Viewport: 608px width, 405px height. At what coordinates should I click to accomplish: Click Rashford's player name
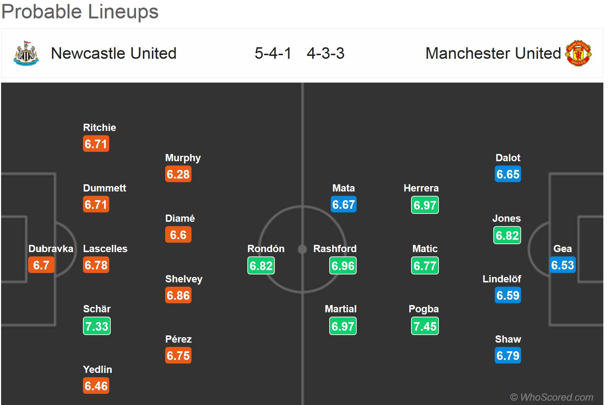[x=335, y=248]
